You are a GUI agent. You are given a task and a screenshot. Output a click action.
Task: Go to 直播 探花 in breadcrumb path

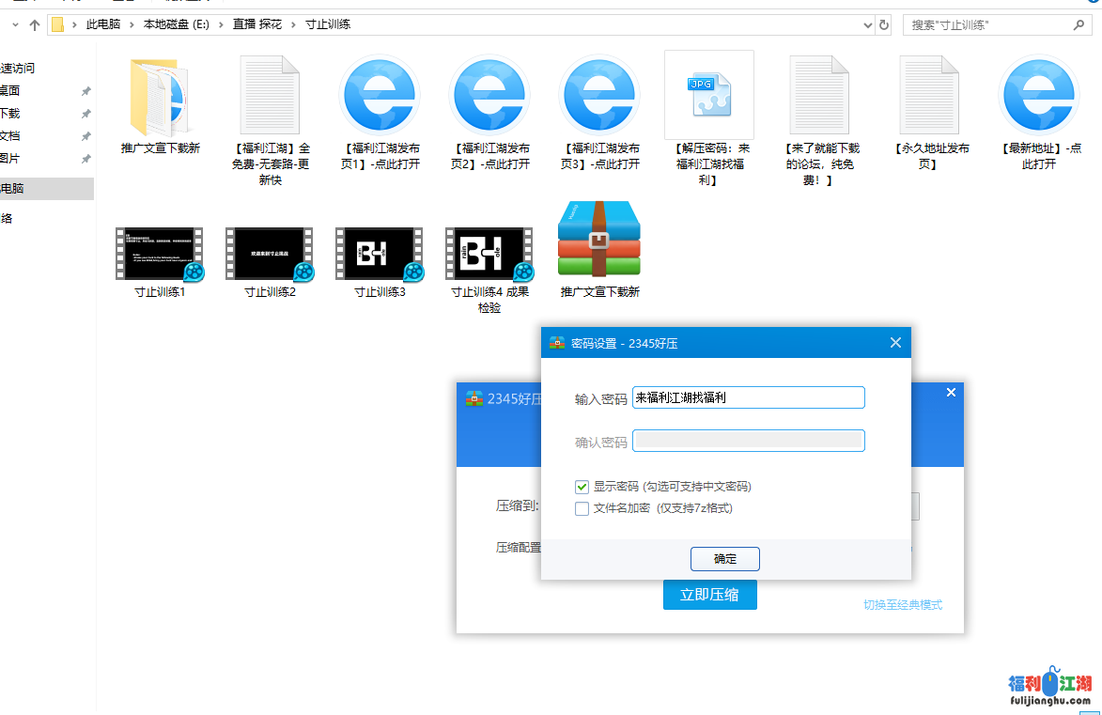(x=256, y=25)
